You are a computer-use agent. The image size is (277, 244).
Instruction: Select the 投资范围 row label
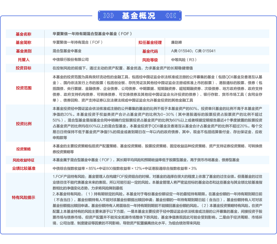[x=24, y=88]
